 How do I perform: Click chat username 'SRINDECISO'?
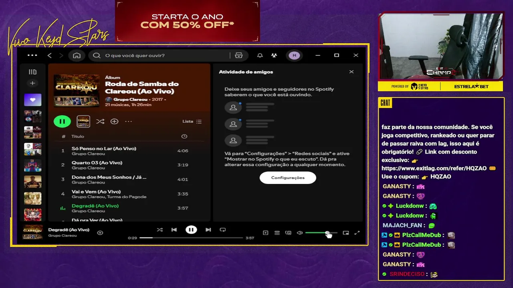point(406,274)
